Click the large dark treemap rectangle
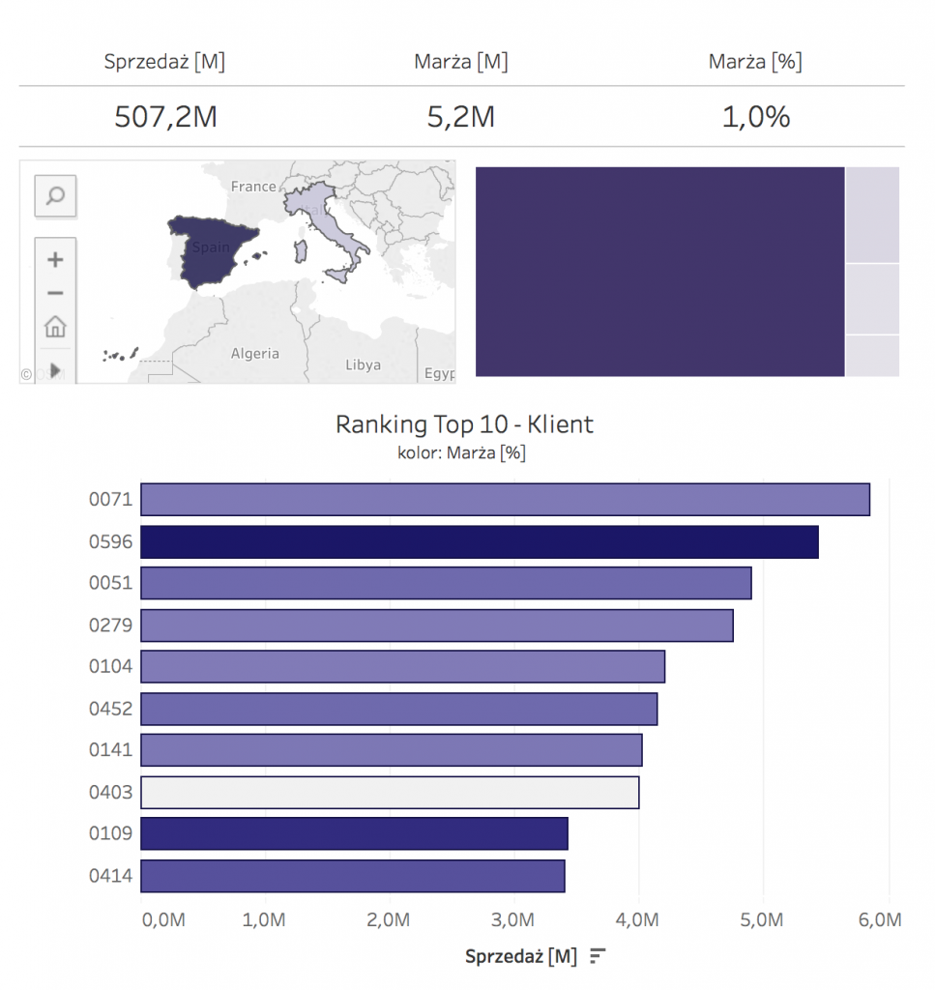 coord(659,272)
